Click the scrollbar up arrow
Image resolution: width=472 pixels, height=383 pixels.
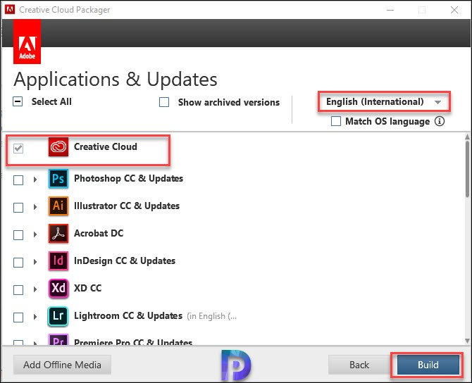tap(467, 137)
